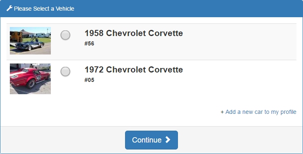Click the brown trailer behind the blue Corvette
Screen dimensions: 303x154
coord(16,37)
